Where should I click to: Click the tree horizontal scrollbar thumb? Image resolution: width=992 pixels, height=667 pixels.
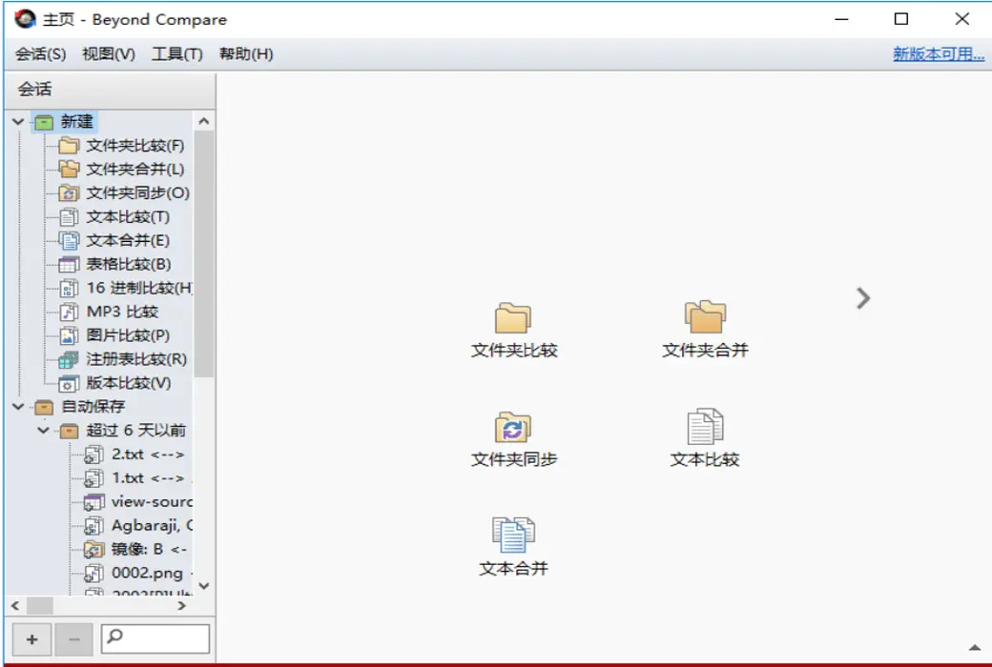pos(40,606)
